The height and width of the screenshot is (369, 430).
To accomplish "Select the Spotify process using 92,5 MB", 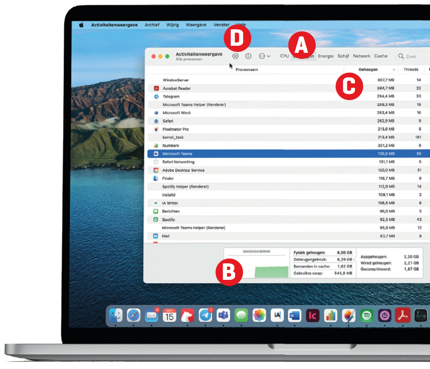I will (288, 219).
